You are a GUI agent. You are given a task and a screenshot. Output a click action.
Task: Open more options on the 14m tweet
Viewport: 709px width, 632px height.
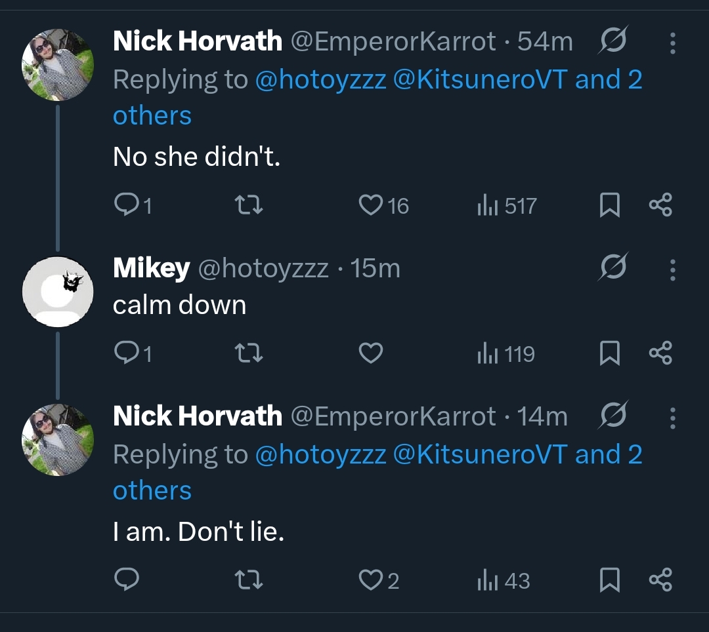(672, 418)
